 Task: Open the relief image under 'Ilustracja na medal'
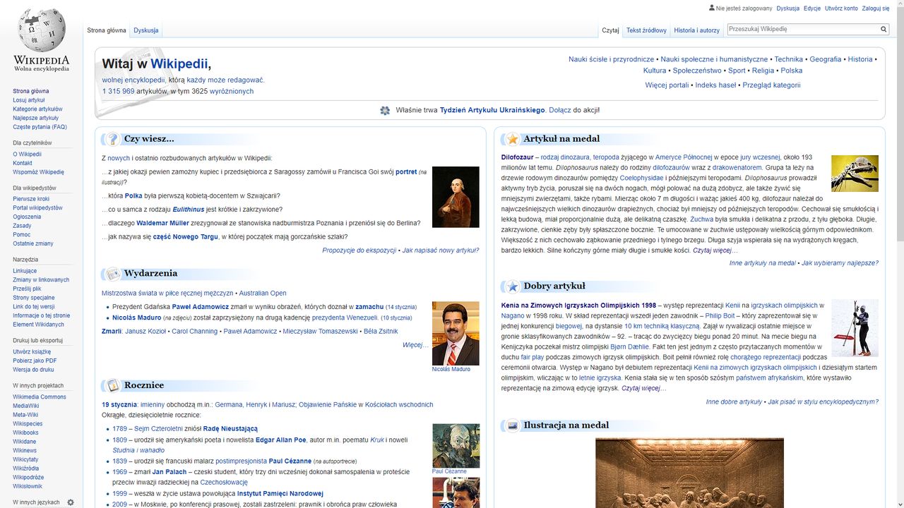pyautogui.click(x=689, y=473)
